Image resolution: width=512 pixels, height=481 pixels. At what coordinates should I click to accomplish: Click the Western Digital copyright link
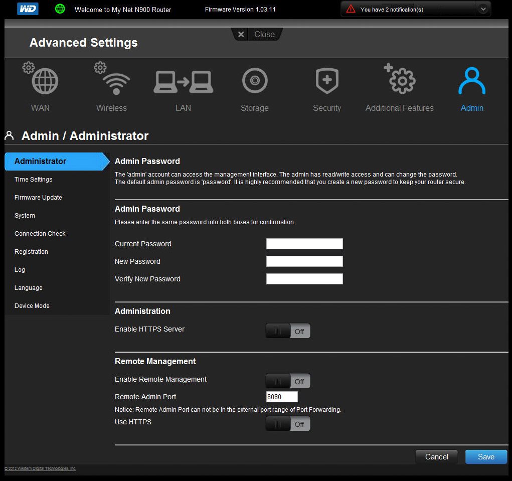click(x=40, y=468)
